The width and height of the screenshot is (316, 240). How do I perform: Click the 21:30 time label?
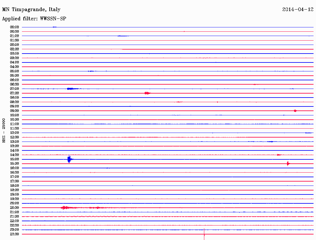coord(15,217)
